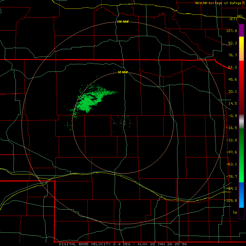Select the 45.6 velocity scale value

click(233, 79)
